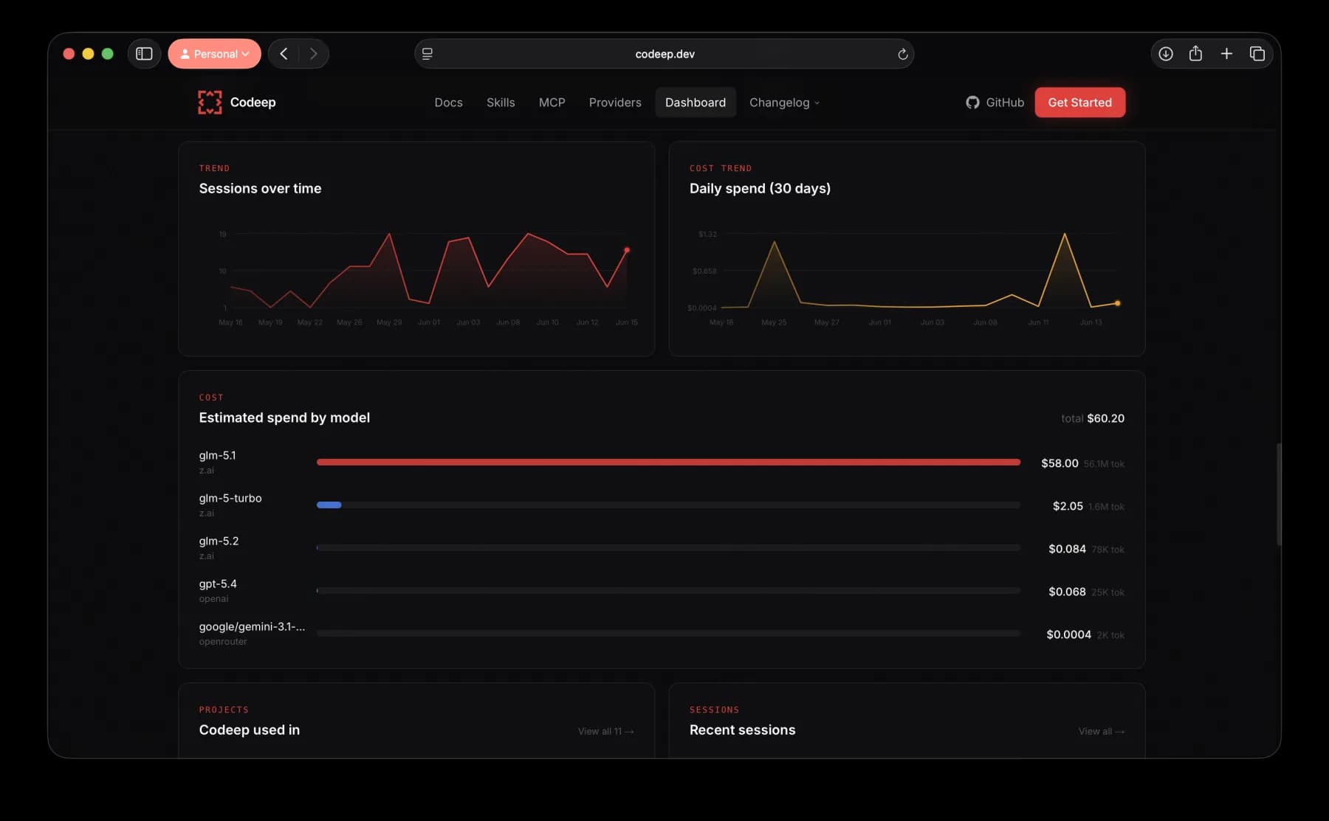This screenshot has height=821, width=1329.
Task: Open the downloads icon in the toolbar
Action: [1166, 54]
